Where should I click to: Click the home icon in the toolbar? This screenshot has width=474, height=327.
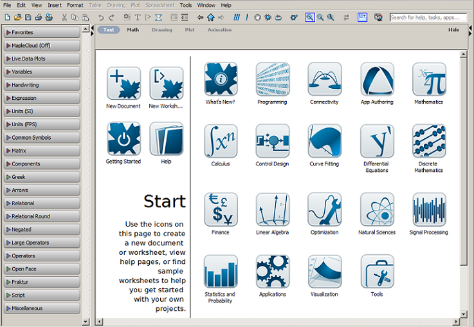click(x=210, y=17)
